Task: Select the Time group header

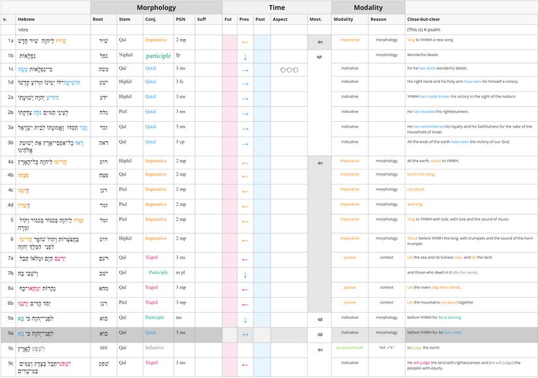Action: coord(276,8)
